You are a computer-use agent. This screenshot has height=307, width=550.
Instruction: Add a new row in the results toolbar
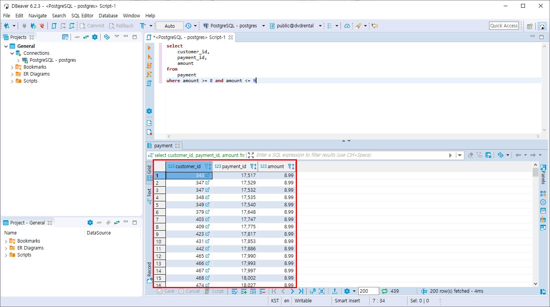tap(244, 291)
